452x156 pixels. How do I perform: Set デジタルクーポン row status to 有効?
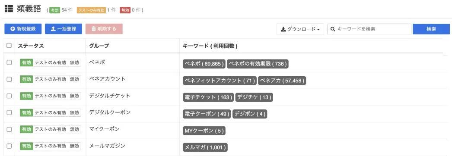coord(26,112)
